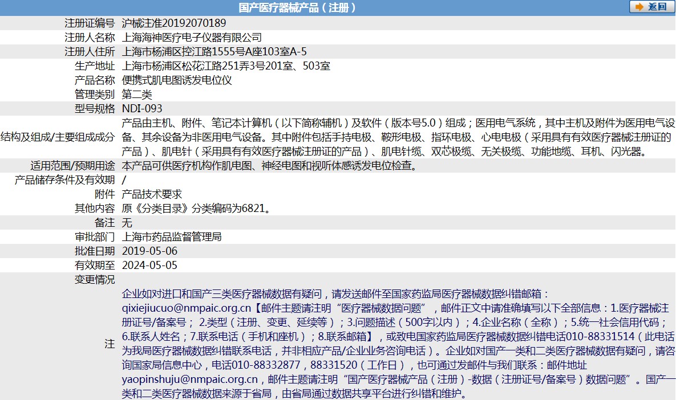Select model specification NDI-093

coord(142,108)
